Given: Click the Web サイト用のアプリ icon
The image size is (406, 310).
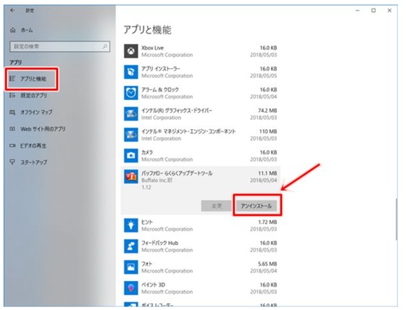Looking at the screenshot, I should pyautogui.click(x=12, y=129).
